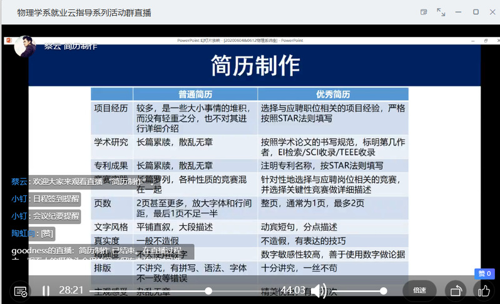Open the 倍速 playback speed menu
Image resolution: width=500 pixels, height=304 pixels.
pos(419,290)
